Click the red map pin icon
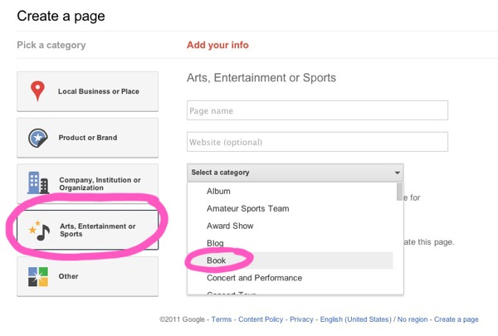498x336 pixels. click(37, 90)
